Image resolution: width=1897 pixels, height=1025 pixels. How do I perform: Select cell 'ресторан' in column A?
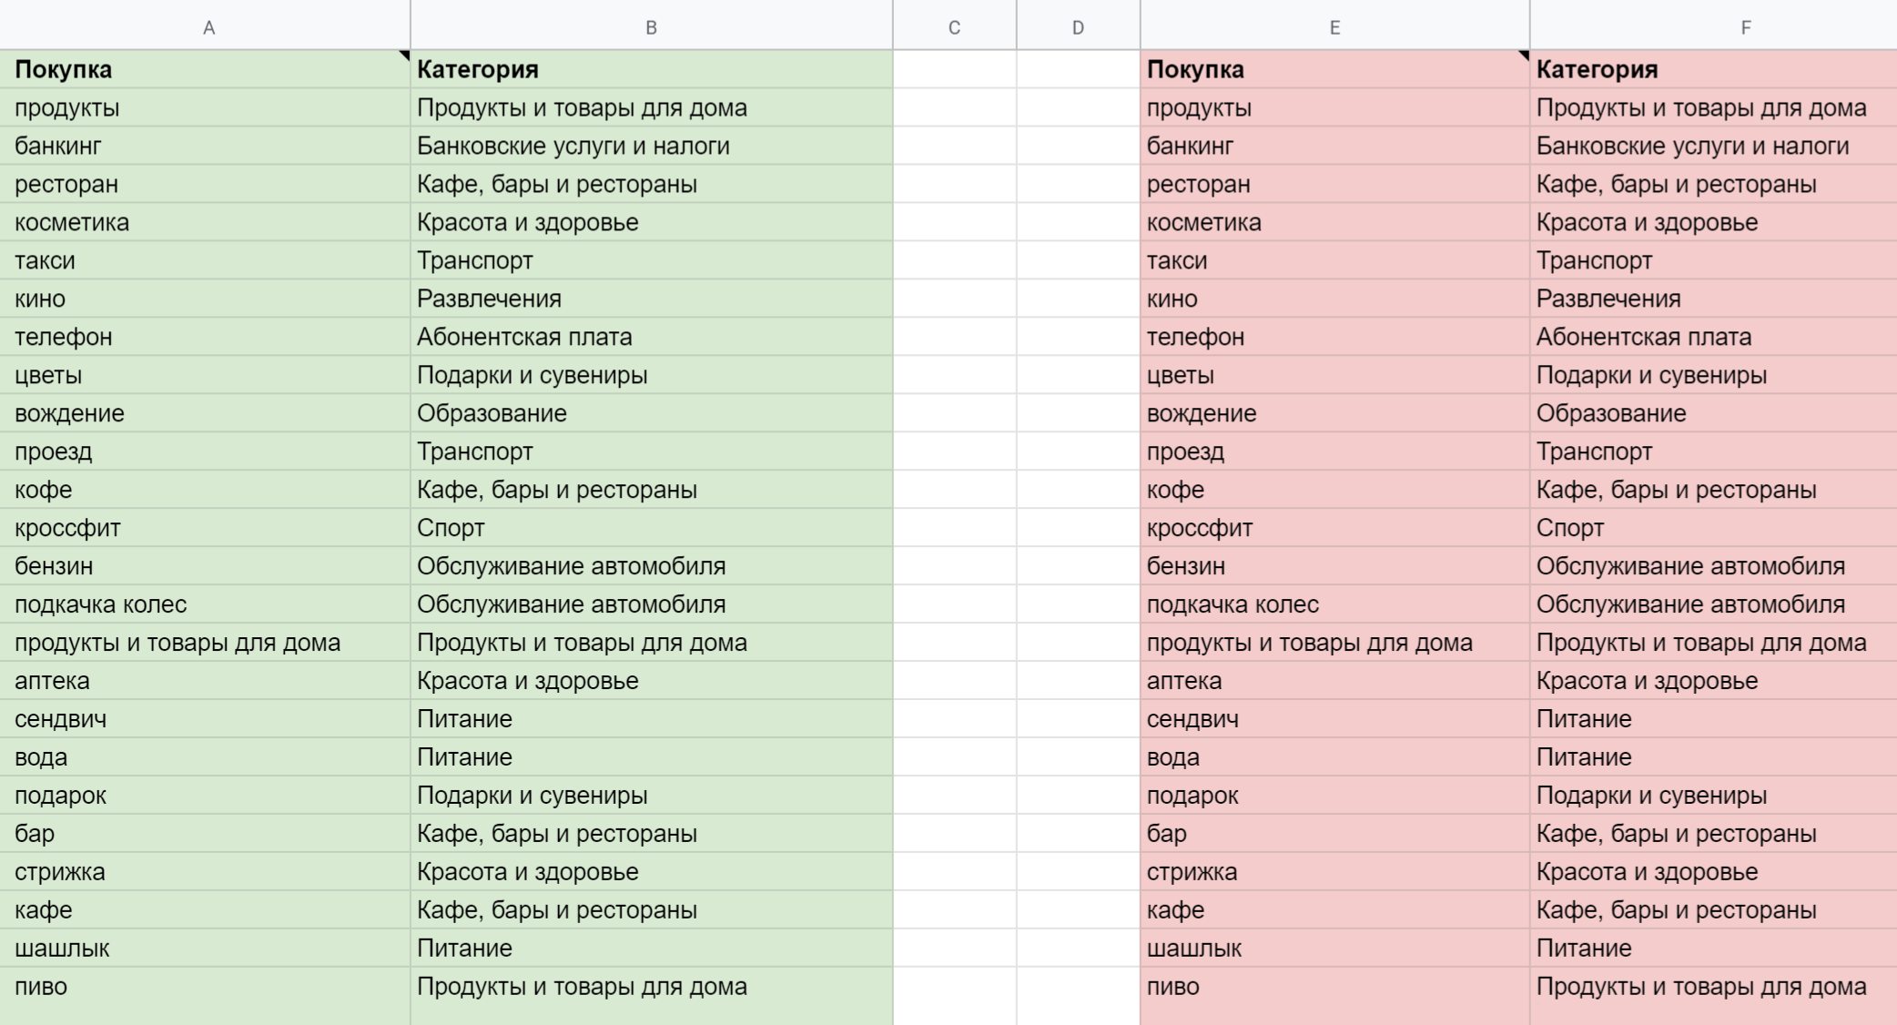[205, 184]
